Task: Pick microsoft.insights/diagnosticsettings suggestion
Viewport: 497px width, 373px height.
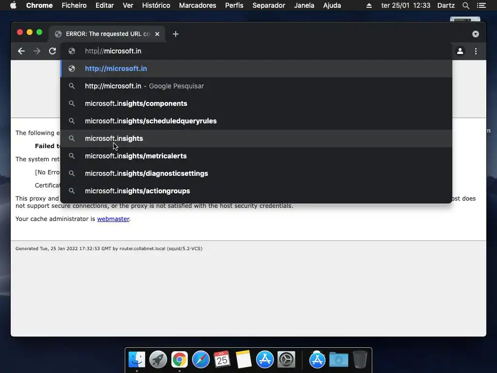Action: [256, 173]
